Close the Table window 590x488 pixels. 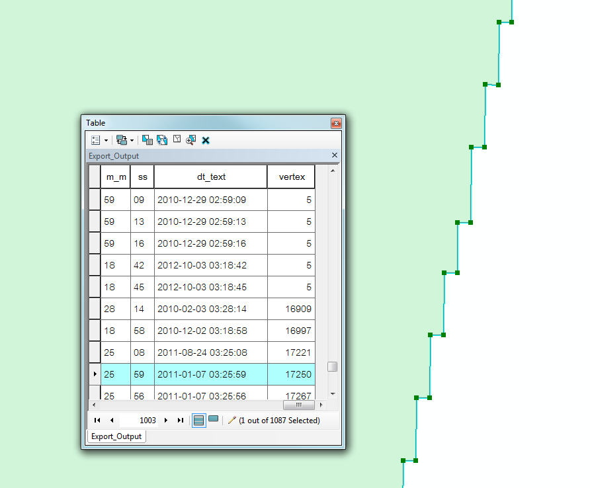tap(336, 124)
